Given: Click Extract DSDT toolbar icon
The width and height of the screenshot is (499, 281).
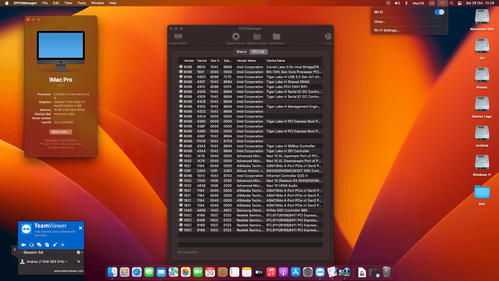Looking at the screenshot, I should click(x=178, y=36).
